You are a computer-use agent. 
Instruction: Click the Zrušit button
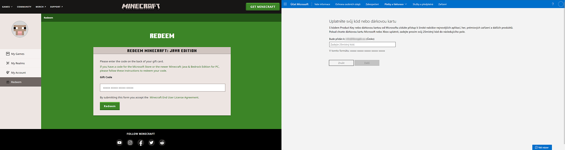[341, 63]
